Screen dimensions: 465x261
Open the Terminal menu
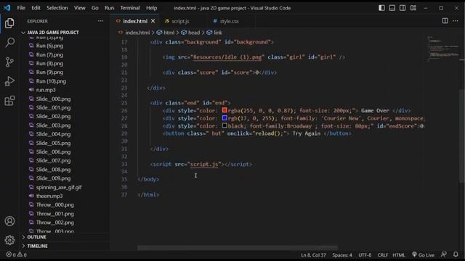[x=130, y=8]
